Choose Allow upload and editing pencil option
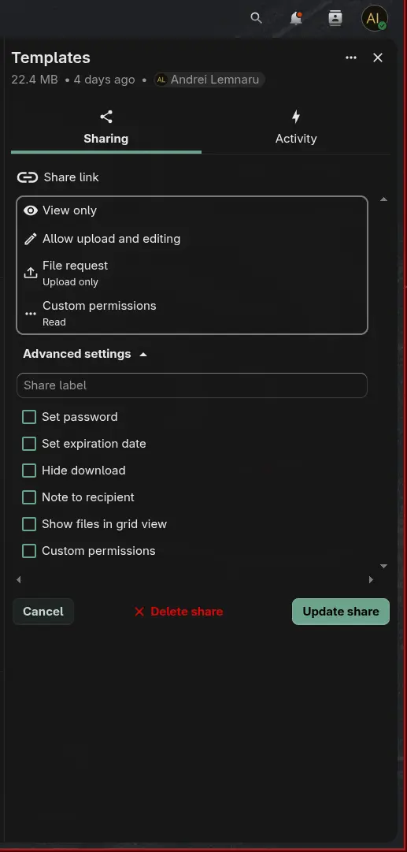 pyautogui.click(x=192, y=239)
